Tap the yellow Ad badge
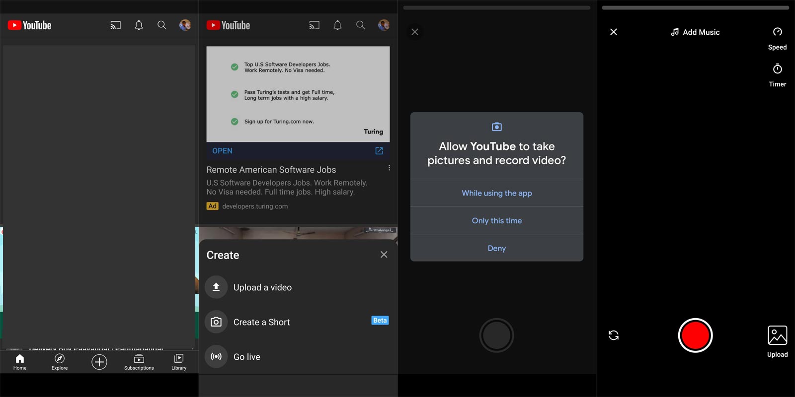Viewport: 795px width, 397px height. 212,206
